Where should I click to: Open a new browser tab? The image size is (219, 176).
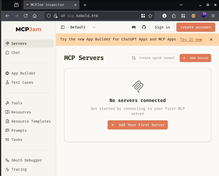(85, 5)
